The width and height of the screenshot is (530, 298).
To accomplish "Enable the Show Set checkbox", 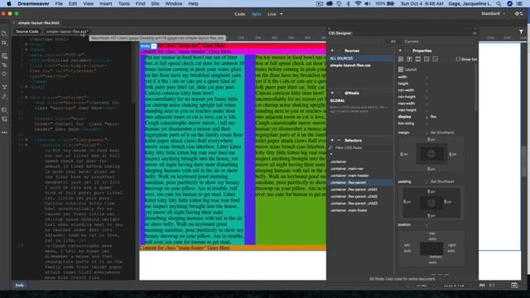I will (x=458, y=59).
